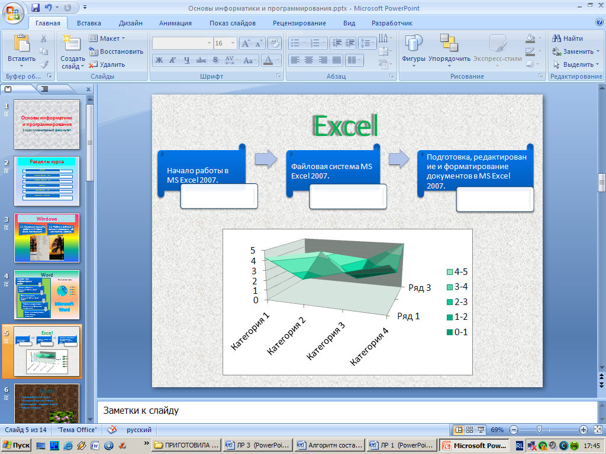606x454 pixels.
Task: Select the Word slide 4 thumbnail
Action: (x=47, y=294)
